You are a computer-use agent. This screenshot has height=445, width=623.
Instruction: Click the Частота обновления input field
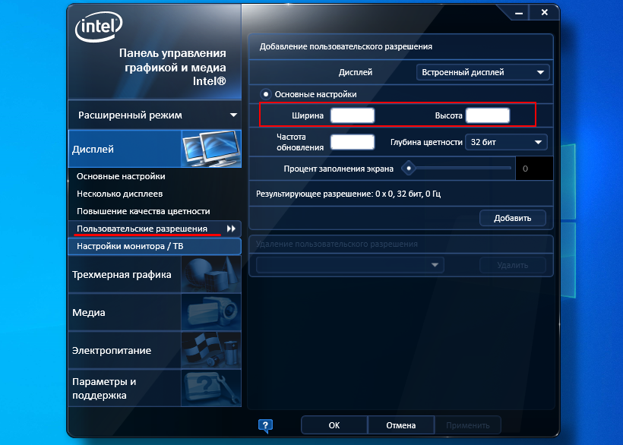[x=353, y=142]
